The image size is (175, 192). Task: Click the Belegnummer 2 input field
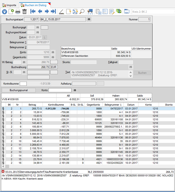38,47
